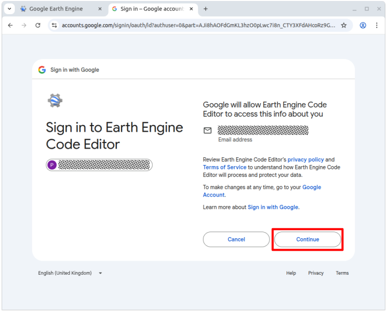Open a new browser tab
Image resolution: width=387 pixels, height=313 pixels.
tap(206, 9)
